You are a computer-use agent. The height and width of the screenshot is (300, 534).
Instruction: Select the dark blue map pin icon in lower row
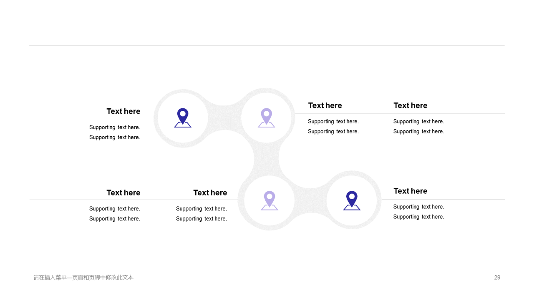352,200
